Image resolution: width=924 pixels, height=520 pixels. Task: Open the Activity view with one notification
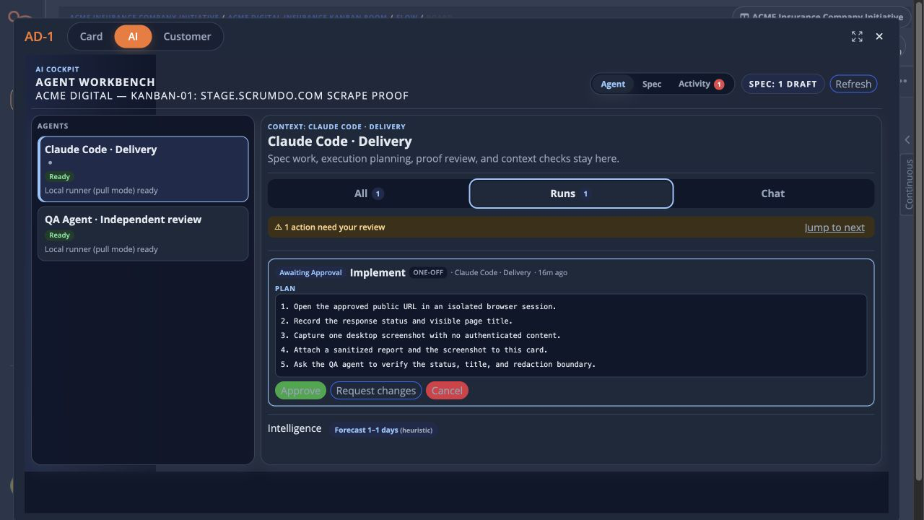[701, 84]
